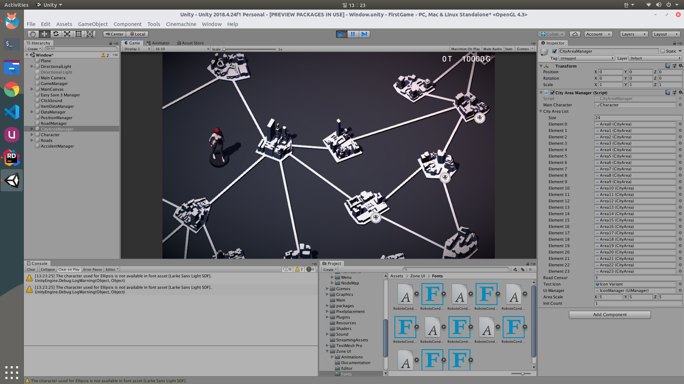
Task: Click object picker for Main Character
Action: point(680,105)
